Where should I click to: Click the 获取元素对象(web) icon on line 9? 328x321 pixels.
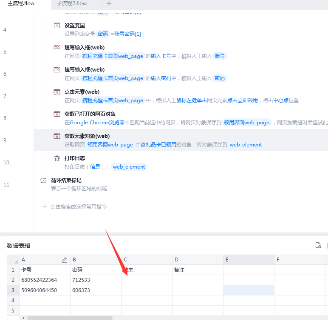[57, 136]
